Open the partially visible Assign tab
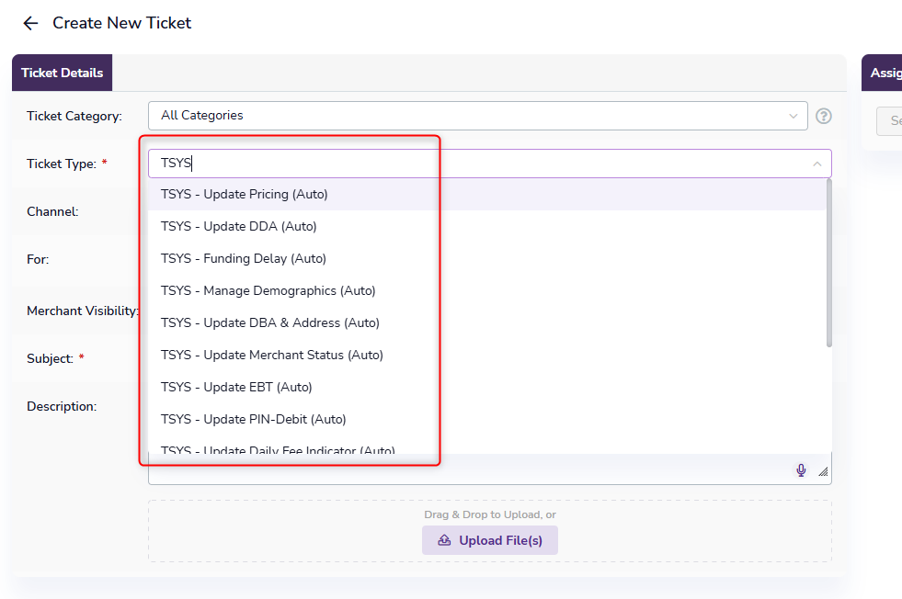Screen dimensions: 902x599 [885, 73]
